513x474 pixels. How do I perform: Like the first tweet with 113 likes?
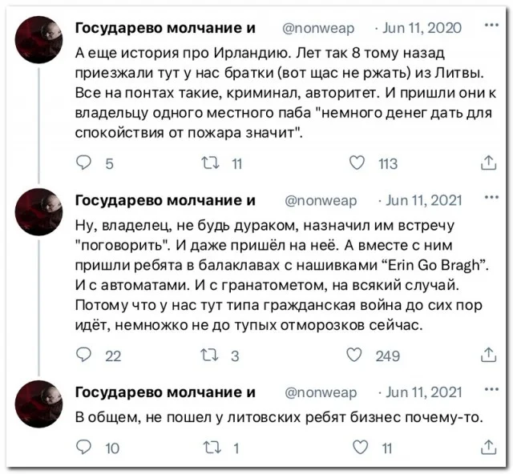point(359,163)
